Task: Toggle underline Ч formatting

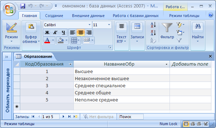Action: [63, 33]
